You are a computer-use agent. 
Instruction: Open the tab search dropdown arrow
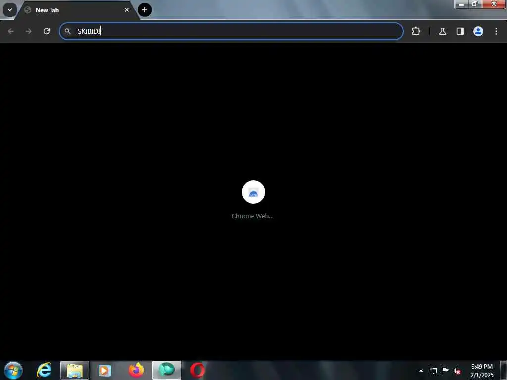10,10
